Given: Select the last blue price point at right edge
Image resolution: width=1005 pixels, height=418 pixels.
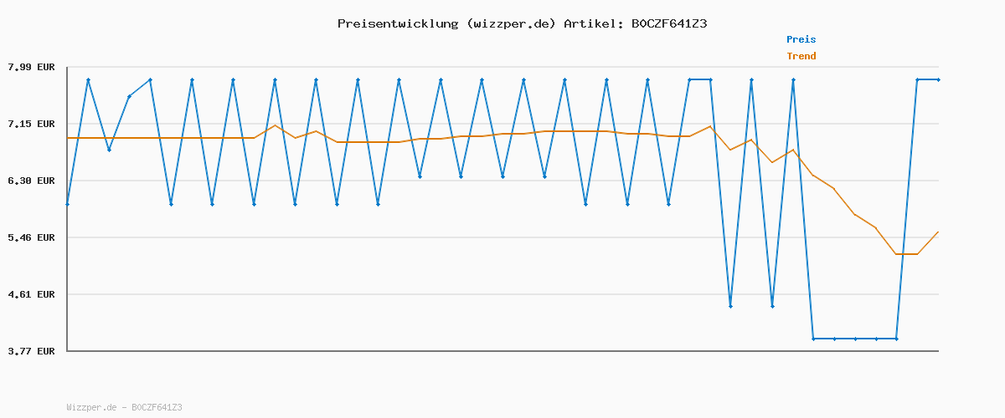Looking at the screenshot, I should 938,79.
